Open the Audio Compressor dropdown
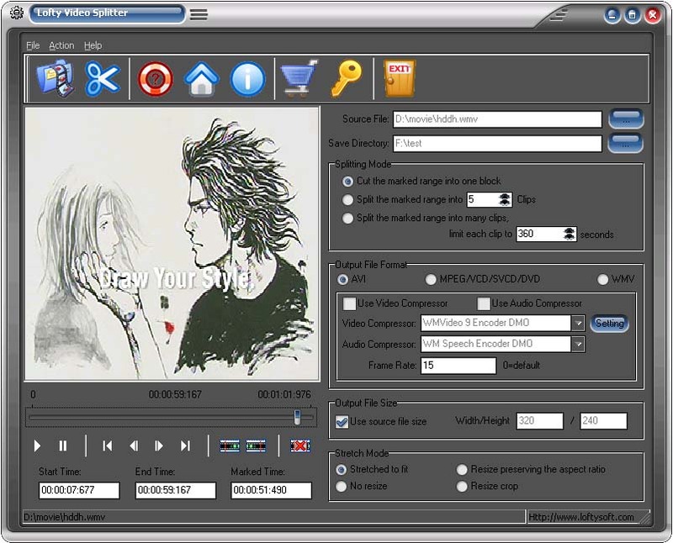Image resolution: width=673 pixels, height=543 pixels. pos(578,343)
